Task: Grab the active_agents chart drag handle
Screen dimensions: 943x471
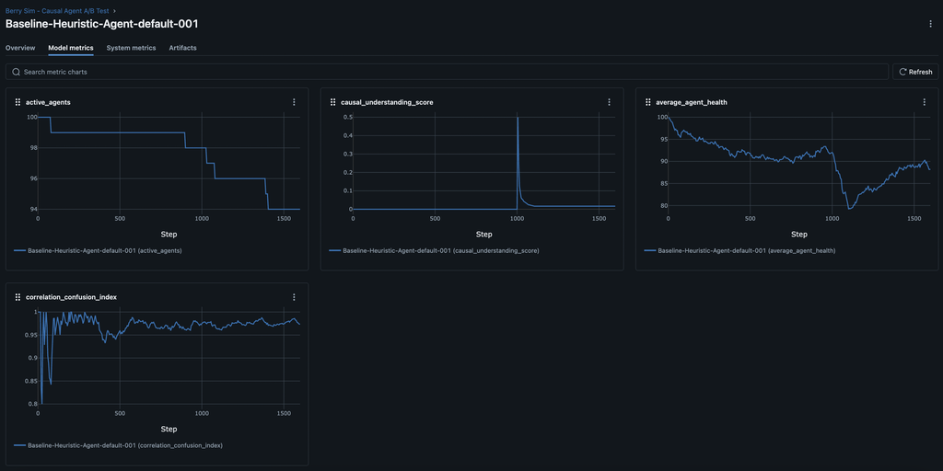Action: (17, 102)
